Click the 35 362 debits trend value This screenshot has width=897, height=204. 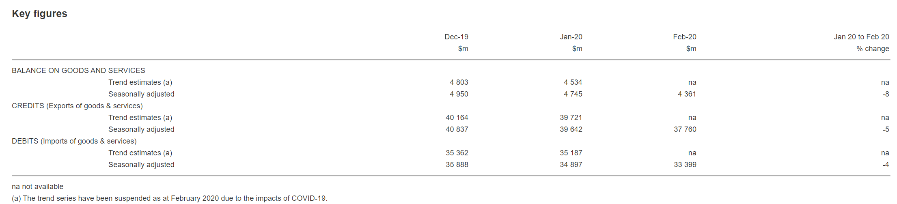457,153
